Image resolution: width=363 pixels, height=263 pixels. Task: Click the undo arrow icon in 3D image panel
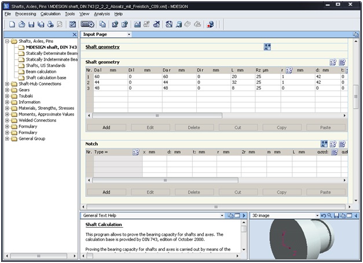(324, 216)
